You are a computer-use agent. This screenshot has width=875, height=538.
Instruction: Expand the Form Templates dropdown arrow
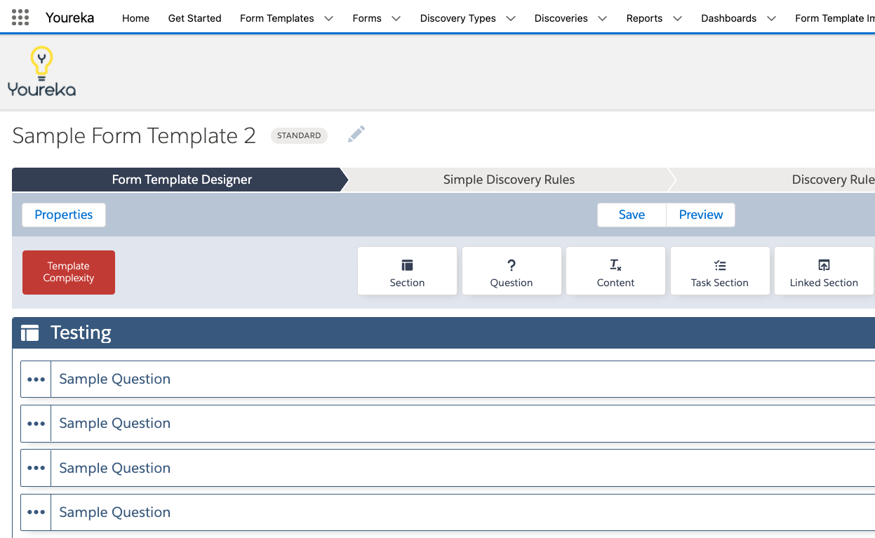pos(328,18)
